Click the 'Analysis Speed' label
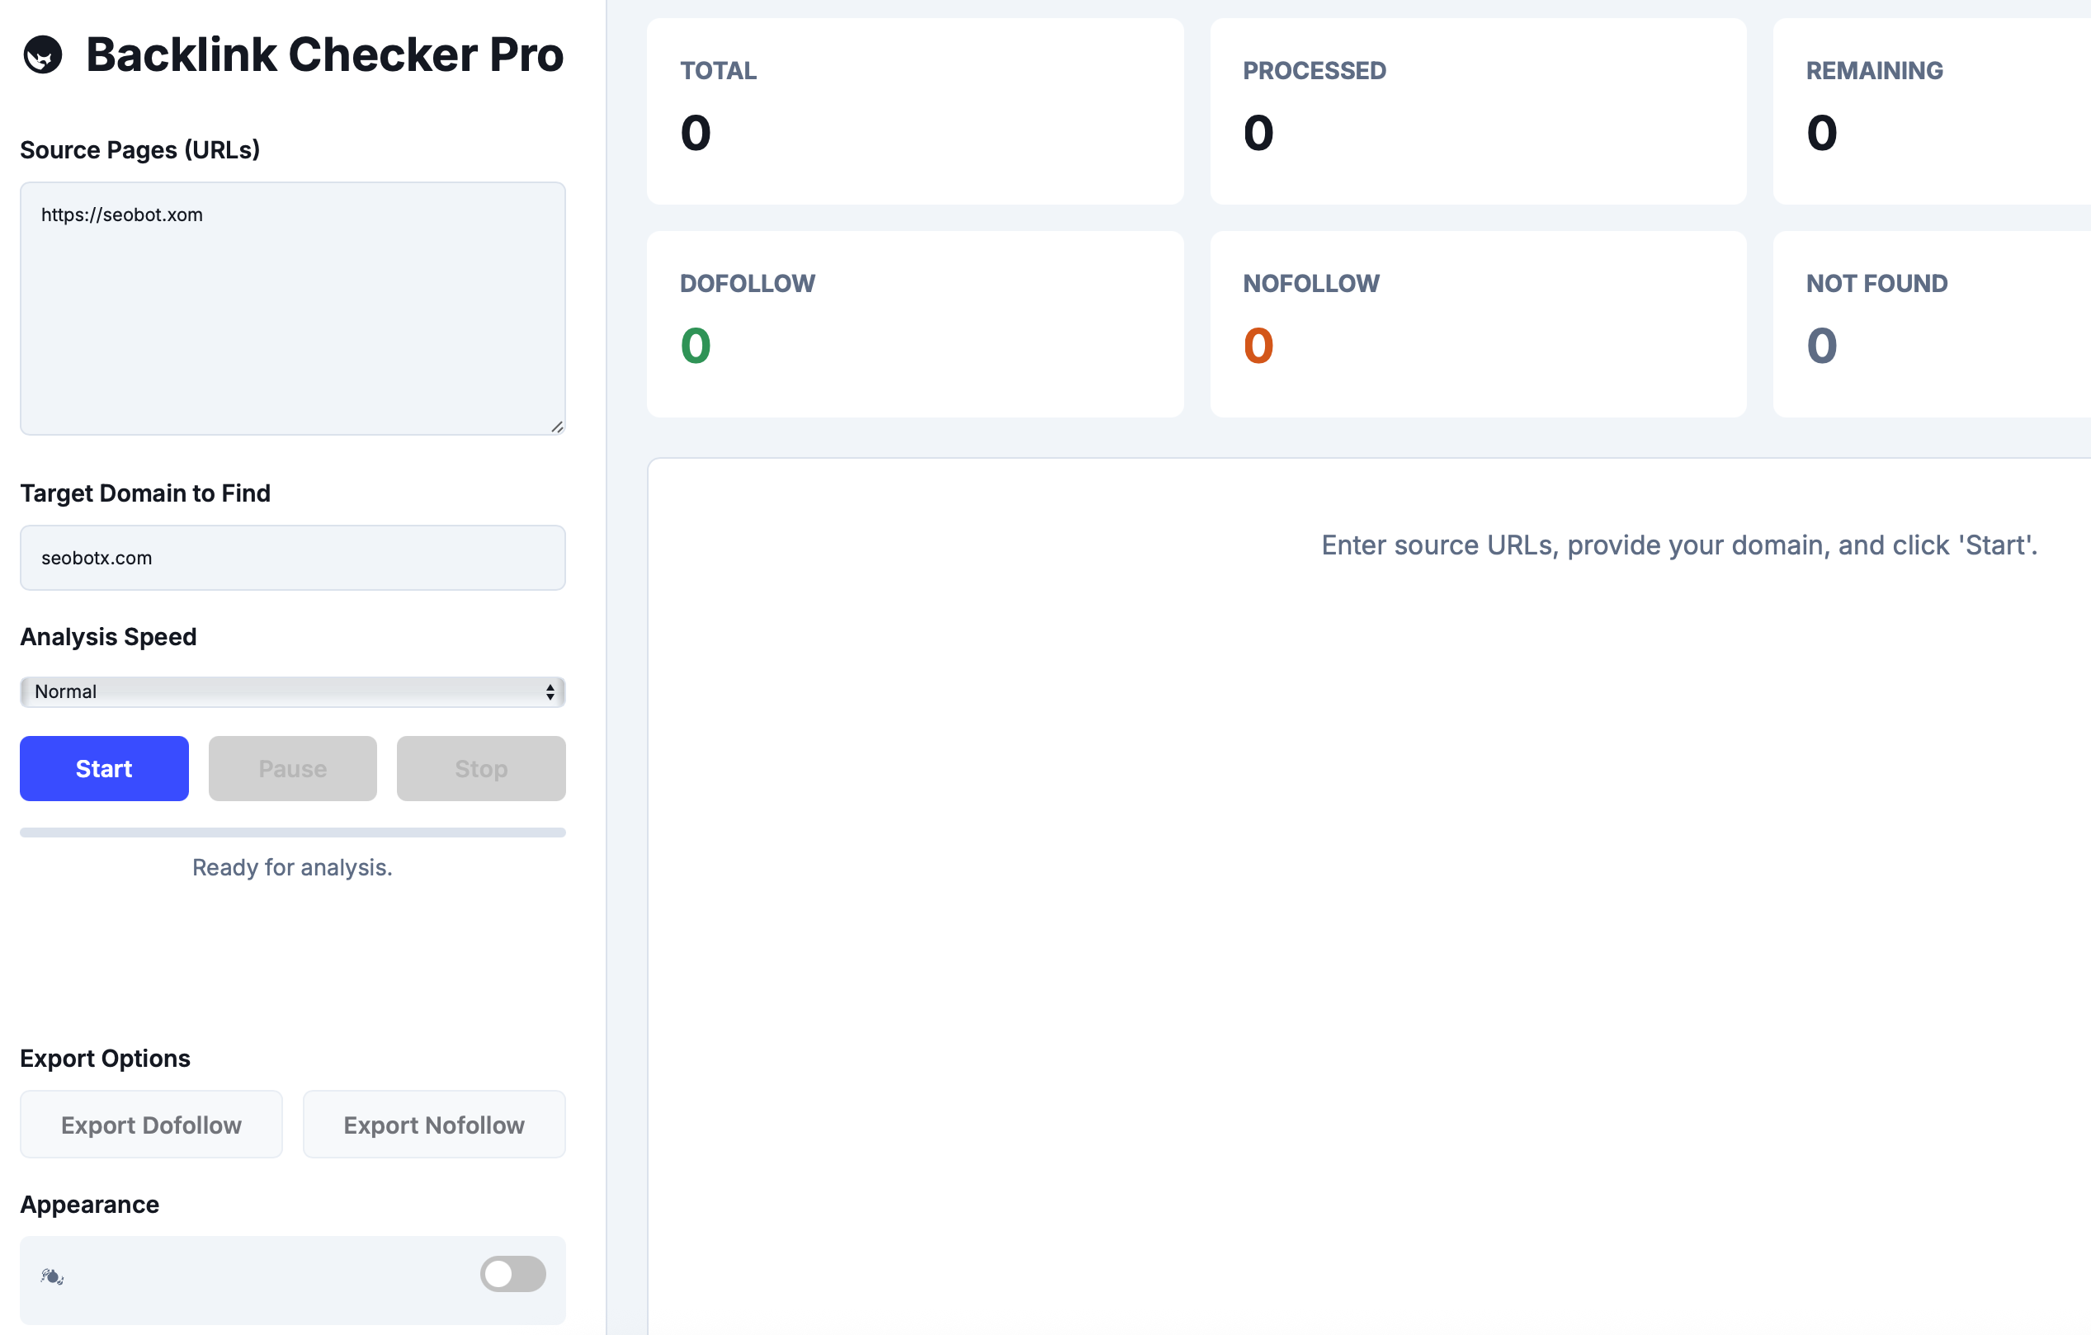This screenshot has width=2091, height=1335. (109, 636)
